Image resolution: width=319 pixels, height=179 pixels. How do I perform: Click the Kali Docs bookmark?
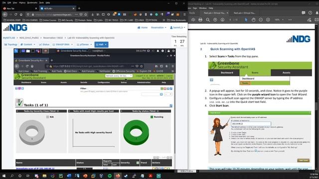pos(70,71)
